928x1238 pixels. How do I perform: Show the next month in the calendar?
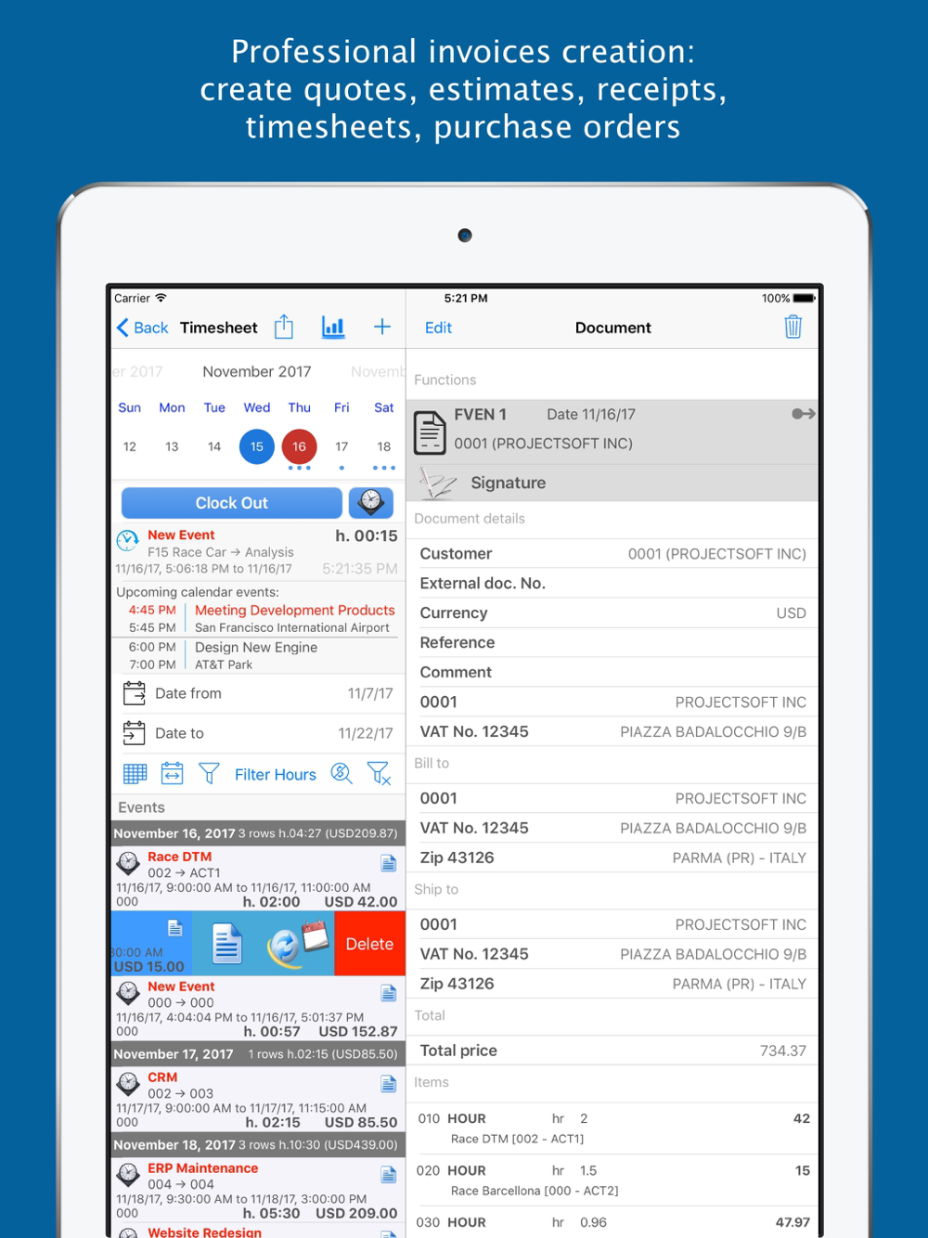click(x=378, y=371)
